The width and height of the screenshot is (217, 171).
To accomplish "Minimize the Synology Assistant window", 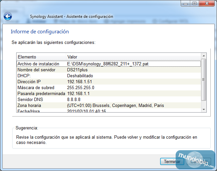I will click(186, 4).
